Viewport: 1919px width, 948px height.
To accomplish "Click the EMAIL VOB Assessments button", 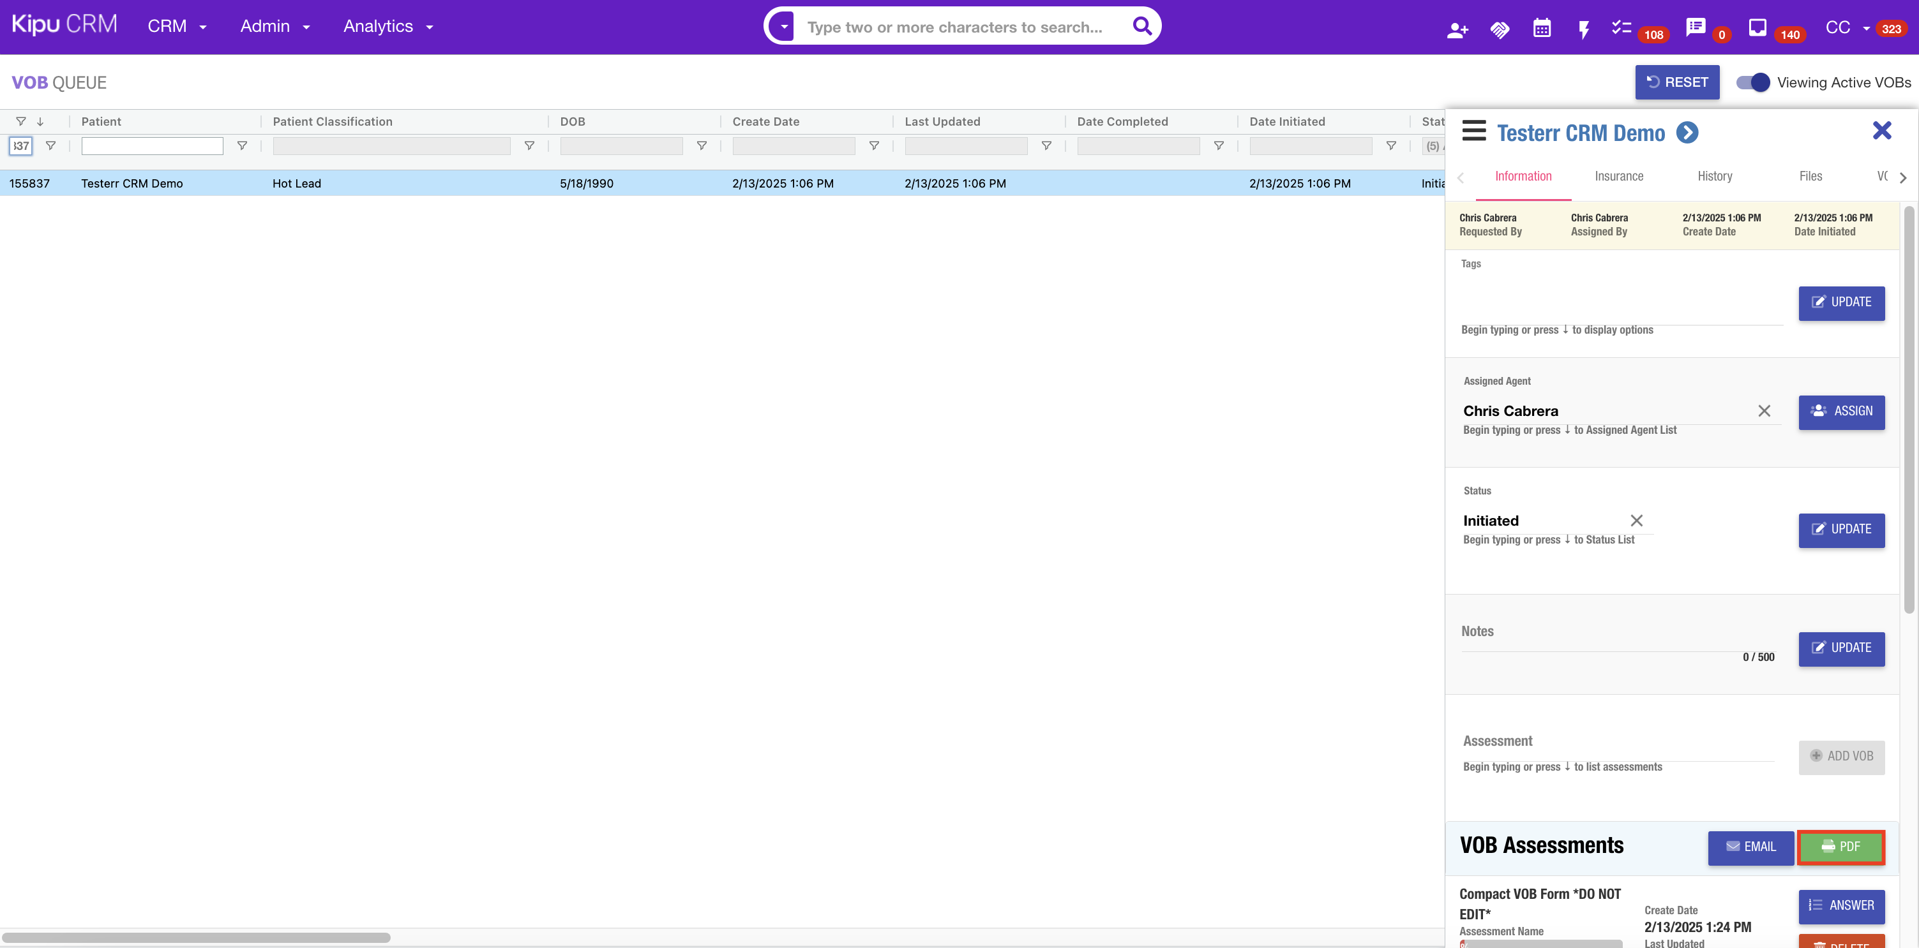I will (x=1750, y=847).
